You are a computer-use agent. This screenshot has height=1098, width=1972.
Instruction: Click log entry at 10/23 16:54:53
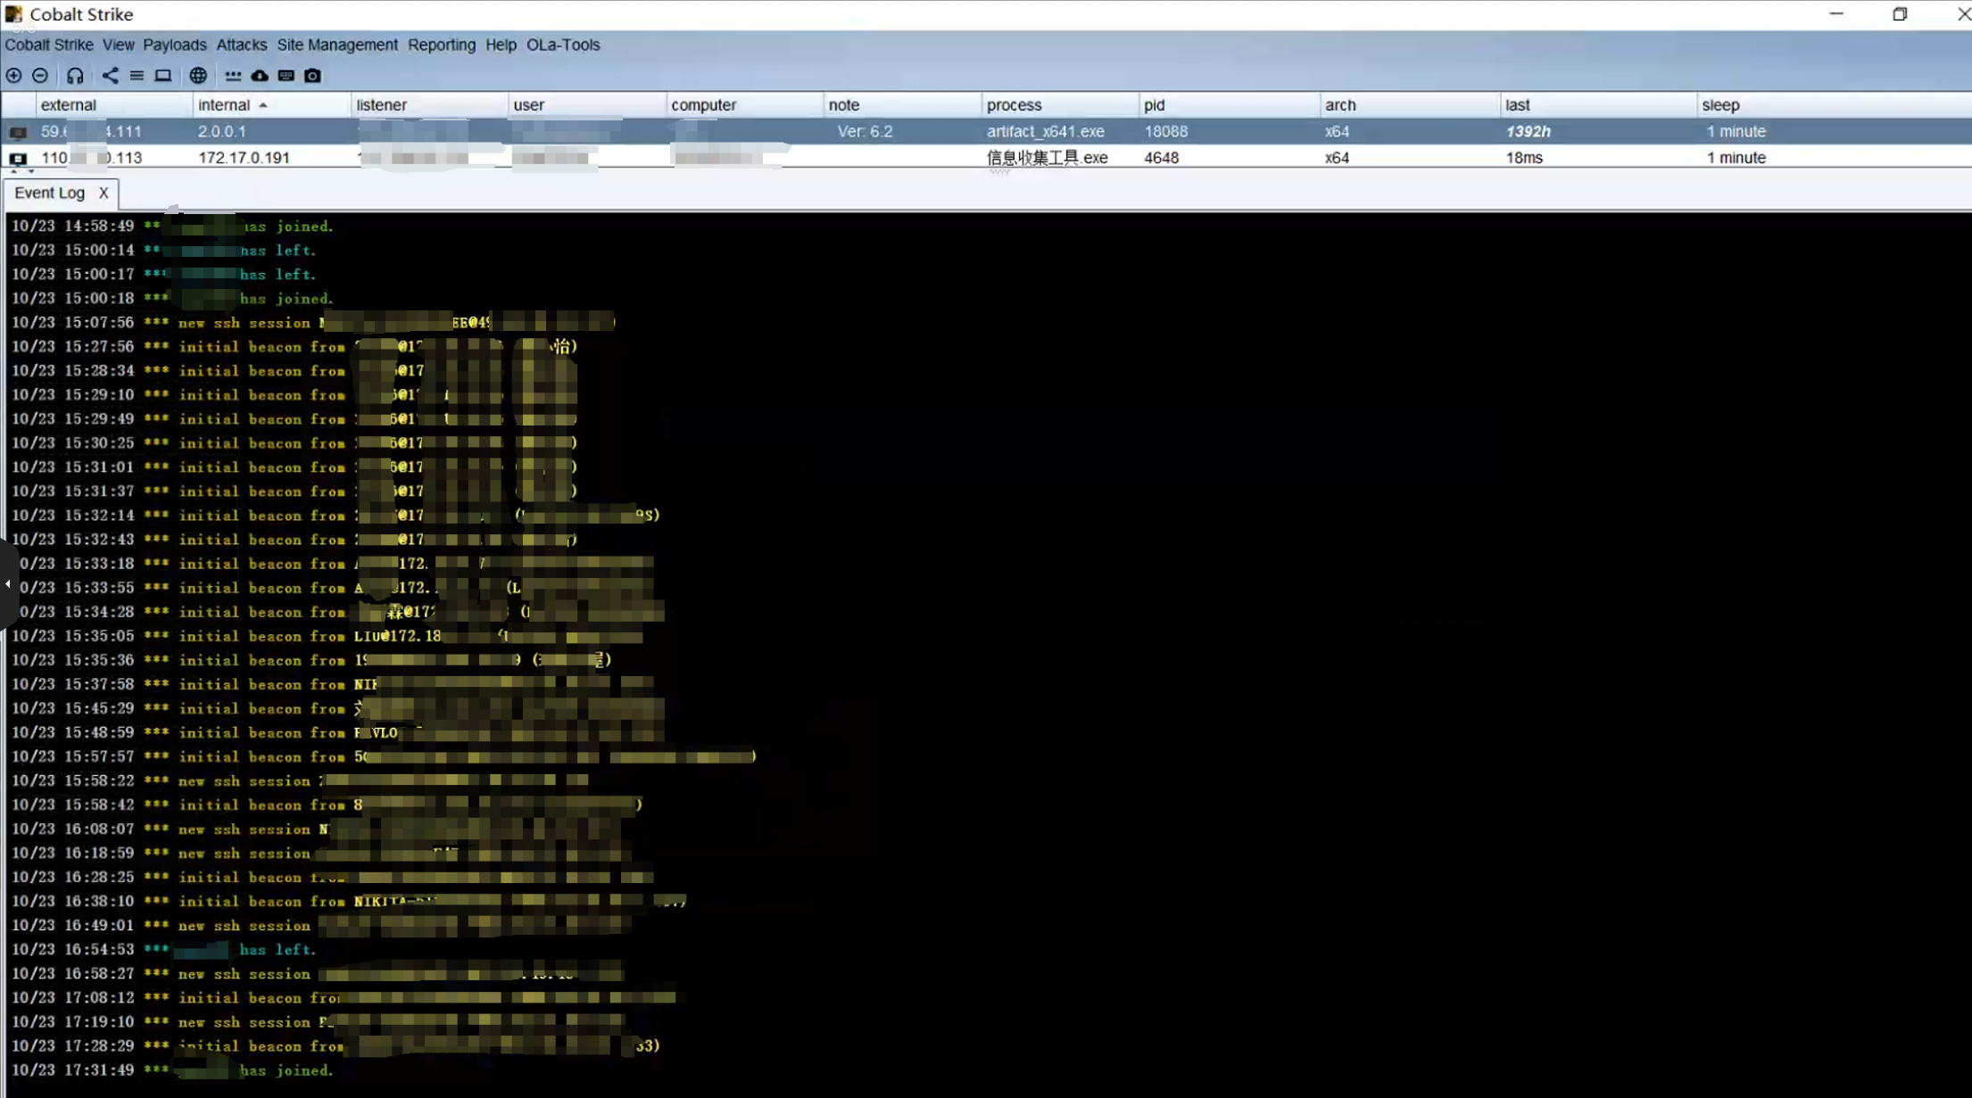coord(164,950)
